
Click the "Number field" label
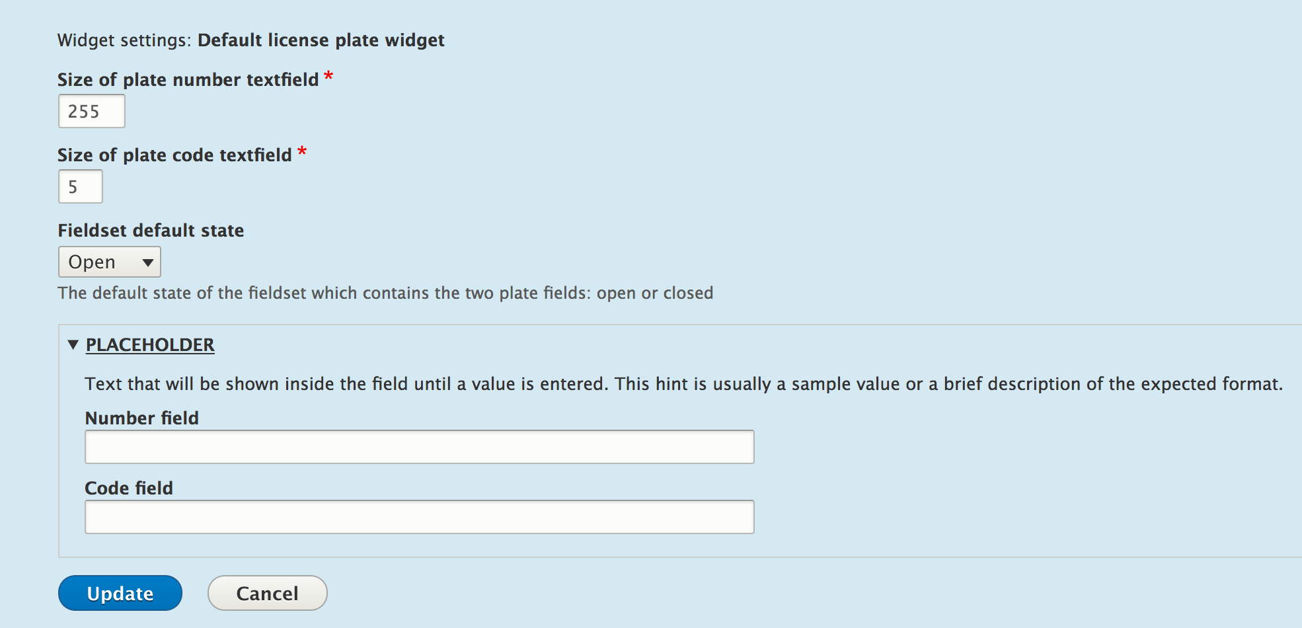click(x=141, y=418)
